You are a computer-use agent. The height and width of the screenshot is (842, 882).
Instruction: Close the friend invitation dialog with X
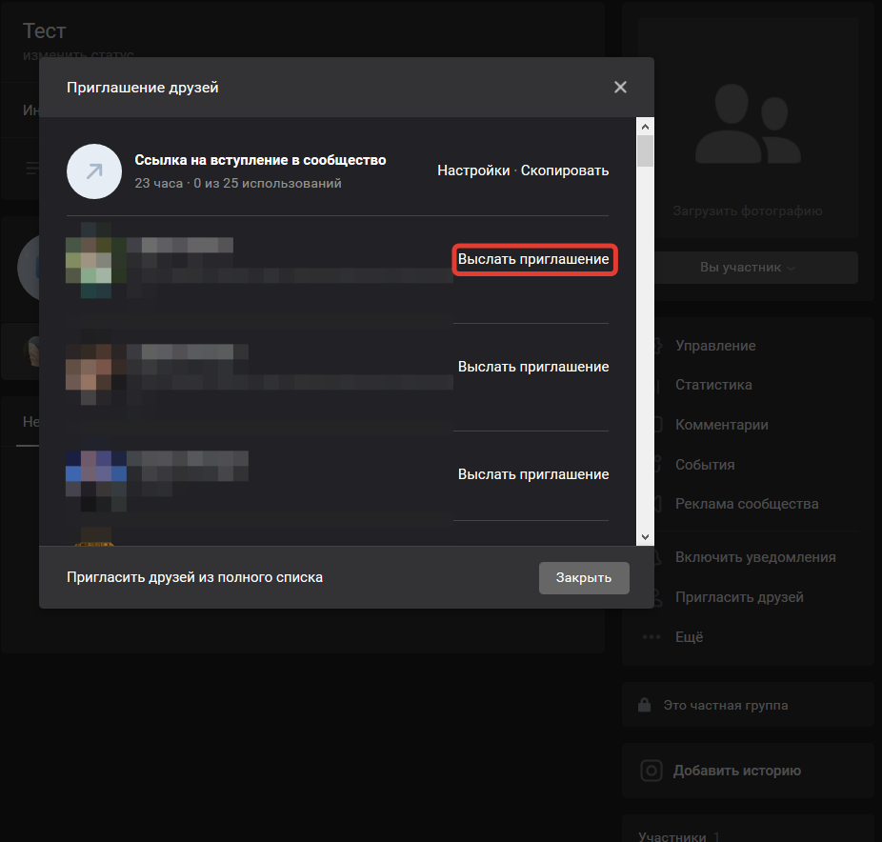(620, 88)
